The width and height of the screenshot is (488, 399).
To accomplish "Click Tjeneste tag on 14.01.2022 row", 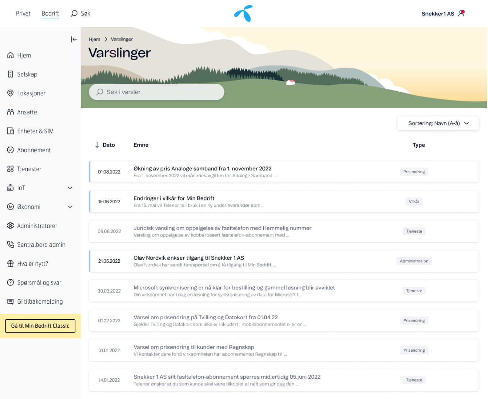I will [414, 380].
